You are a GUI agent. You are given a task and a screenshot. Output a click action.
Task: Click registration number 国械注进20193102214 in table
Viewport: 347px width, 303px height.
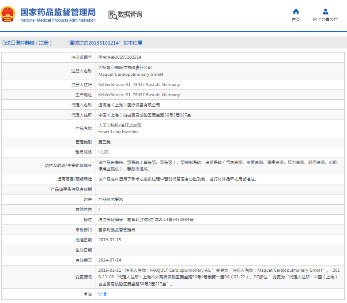[x=120, y=57]
